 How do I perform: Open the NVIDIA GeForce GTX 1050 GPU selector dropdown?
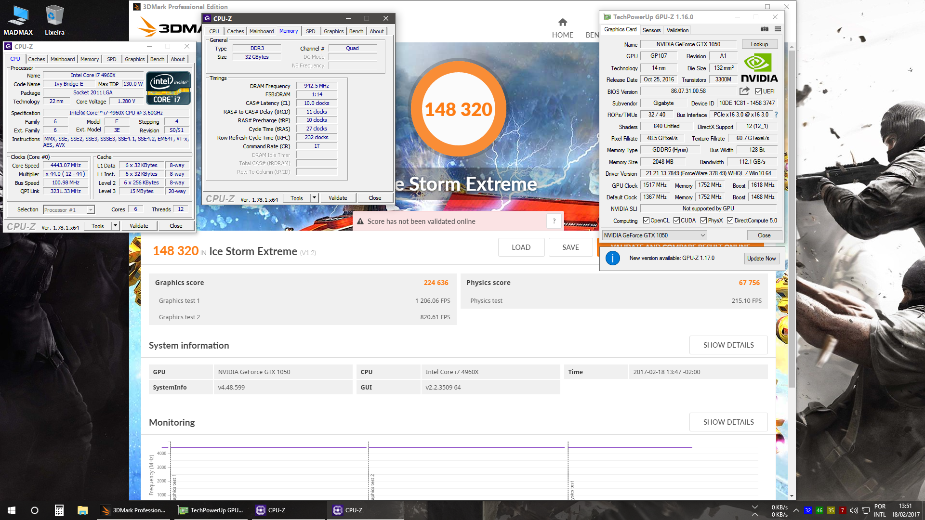pos(654,235)
